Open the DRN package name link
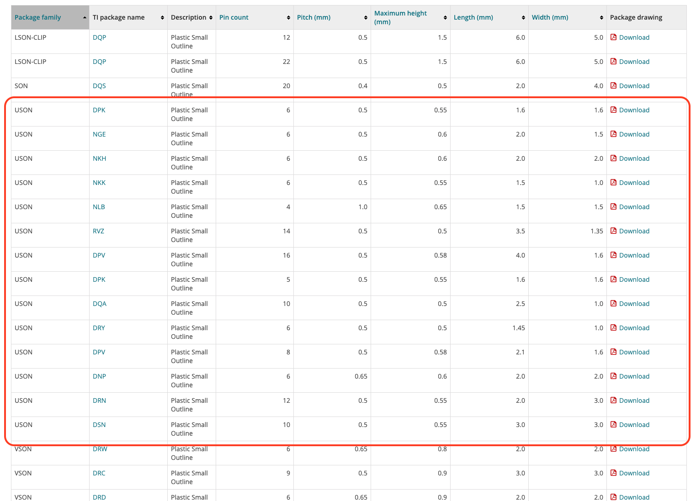The height and width of the screenshot is (501, 696). click(x=99, y=401)
